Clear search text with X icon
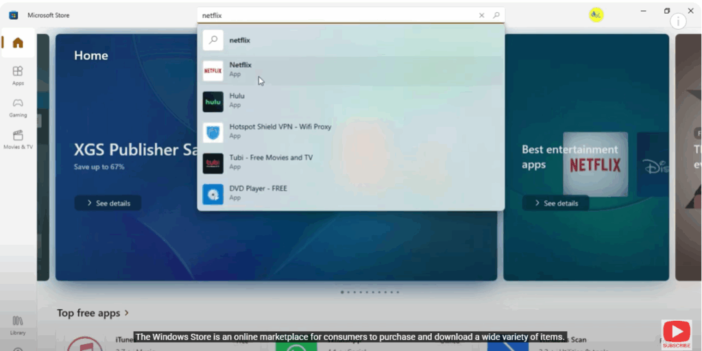The height and width of the screenshot is (351, 702). (x=481, y=15)
